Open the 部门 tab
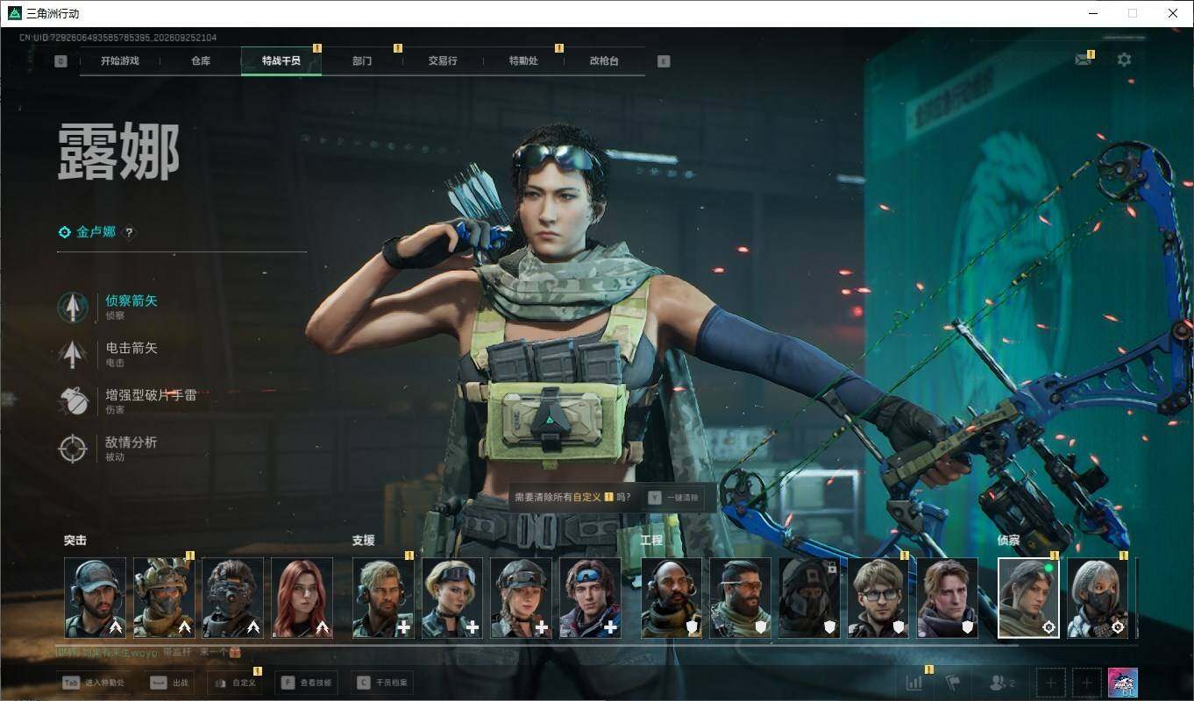This screenshot has height=701, width=1194. pos(362,61)
